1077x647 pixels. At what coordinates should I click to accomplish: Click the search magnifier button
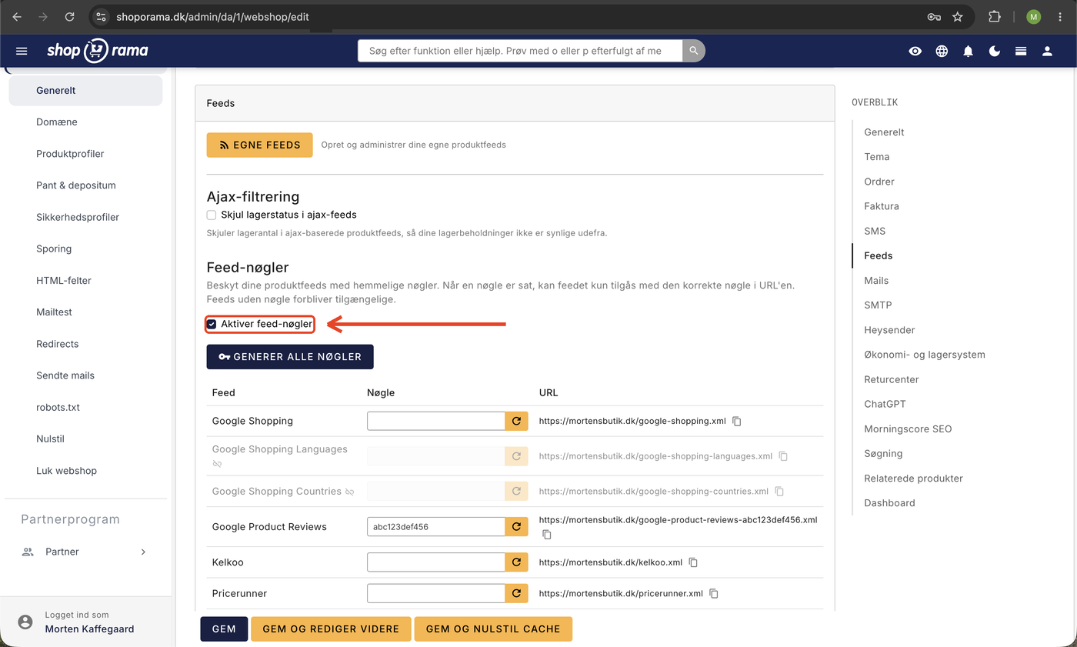[x=694, y=51]
